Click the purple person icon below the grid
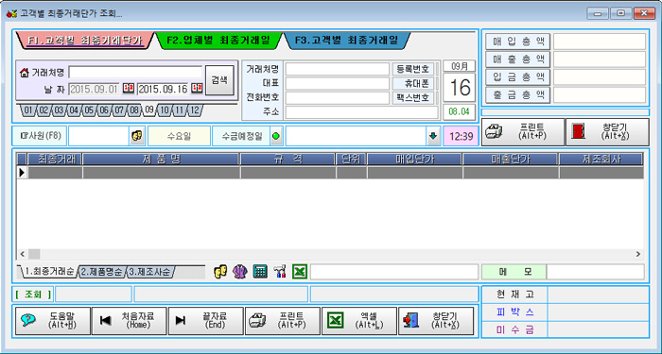The height and width of the screenshot is (354, 662). coord(240,272)
